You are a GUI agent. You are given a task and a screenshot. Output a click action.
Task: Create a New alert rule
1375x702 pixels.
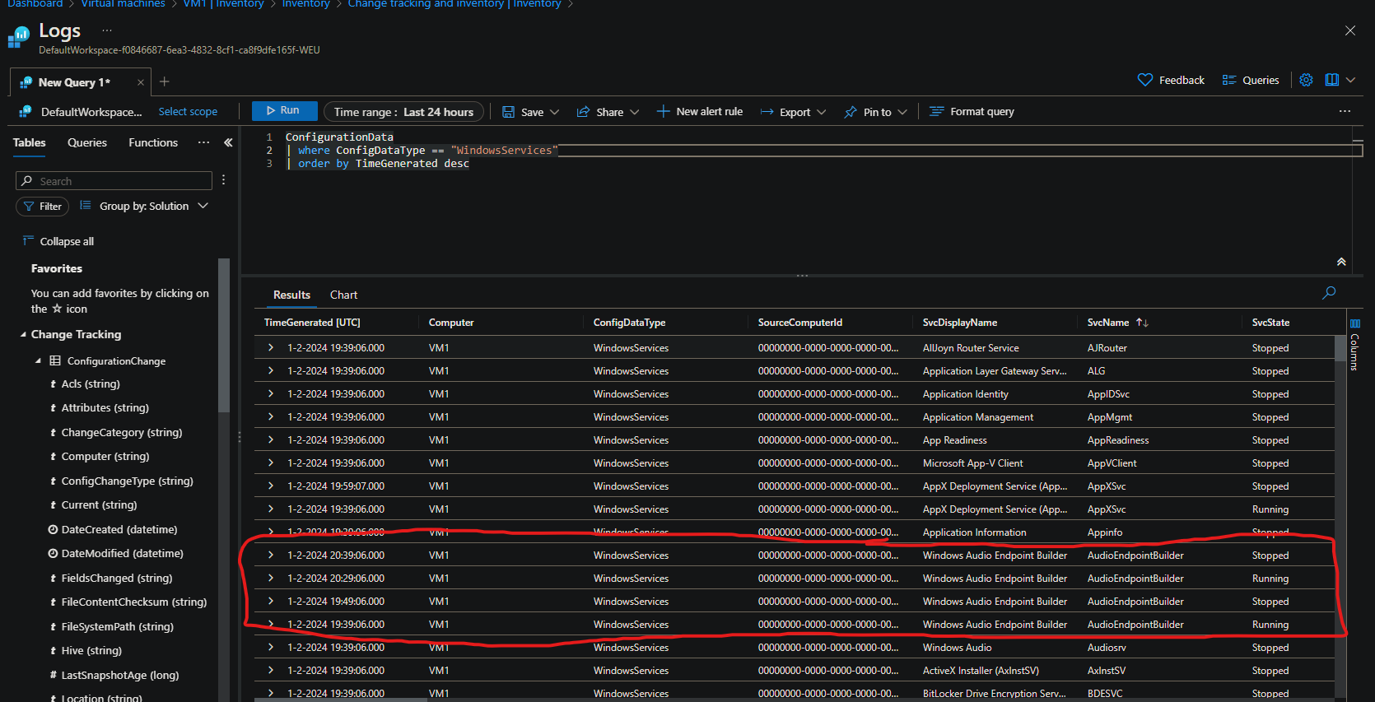(700, 111)
